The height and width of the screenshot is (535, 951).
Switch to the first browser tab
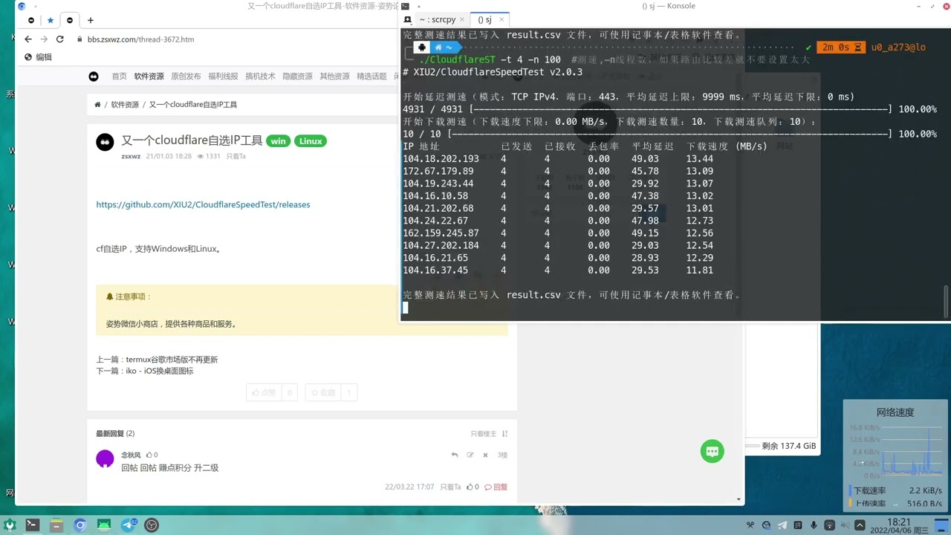tap(31, 20)
